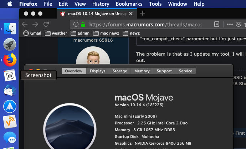Open Gmail bookmark in toolbar
This screenshot has width=246, height=149.
pos(32,33)
